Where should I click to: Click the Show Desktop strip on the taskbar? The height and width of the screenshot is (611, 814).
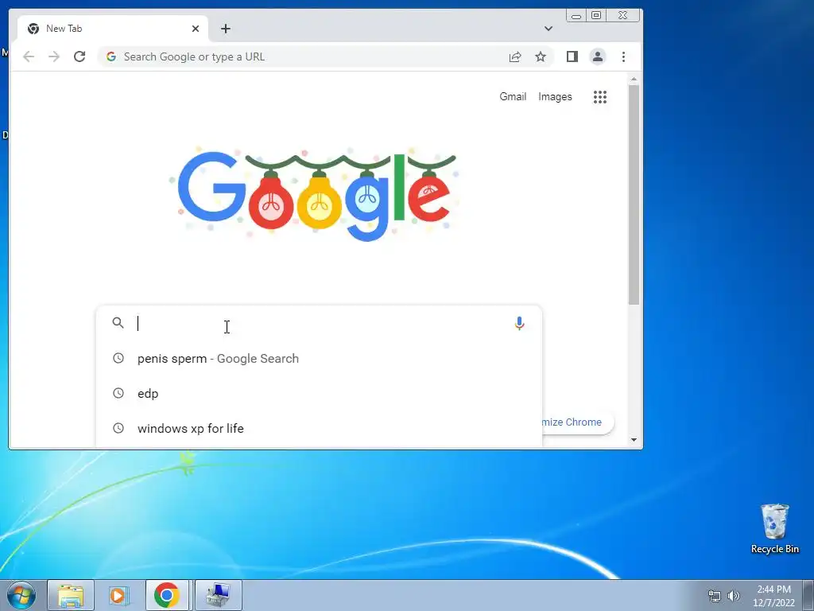808,595
